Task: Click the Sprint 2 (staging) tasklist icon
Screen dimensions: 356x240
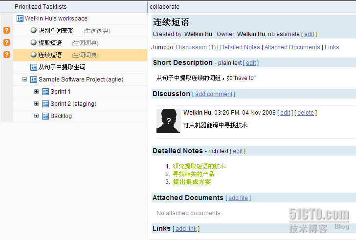Action: tap(45, 104)
